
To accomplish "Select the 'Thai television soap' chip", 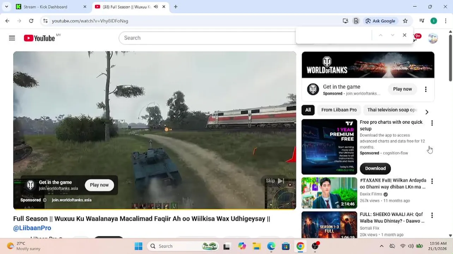I will coord(392,110).
